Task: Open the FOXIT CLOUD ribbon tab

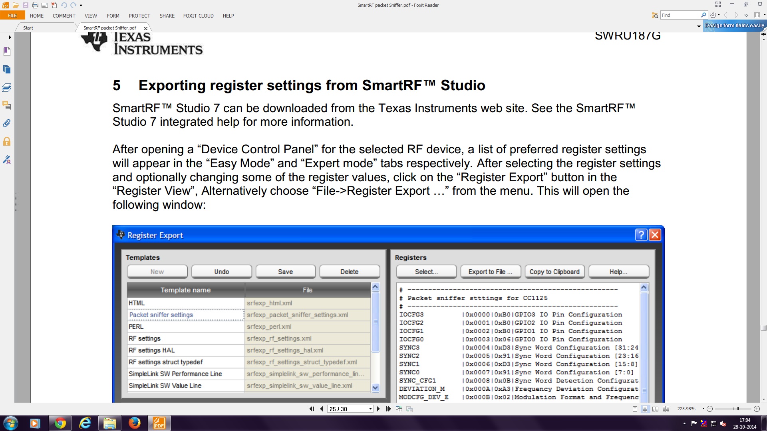Action: click(198, 16)
